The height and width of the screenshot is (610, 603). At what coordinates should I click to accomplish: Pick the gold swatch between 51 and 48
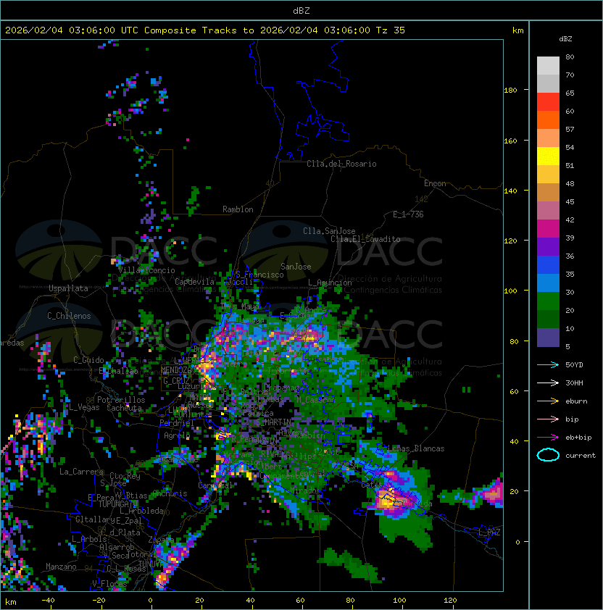pos(548,175)
